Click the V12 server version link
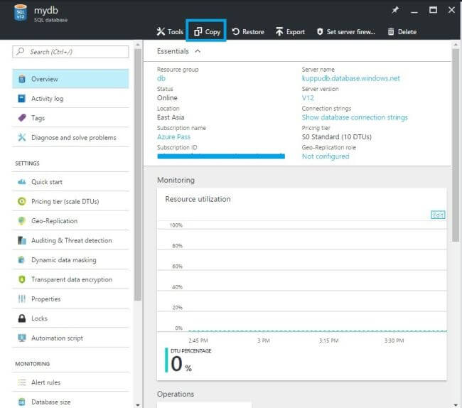 click(x=308, y=98)
